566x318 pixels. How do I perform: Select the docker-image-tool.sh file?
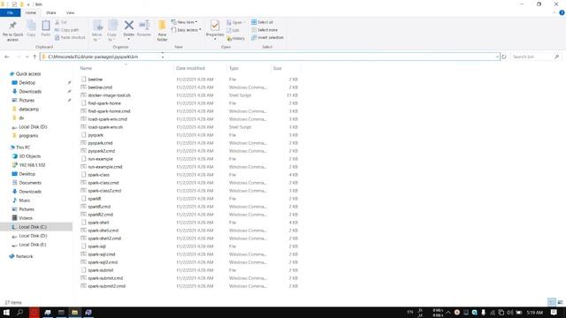[109, 95]
